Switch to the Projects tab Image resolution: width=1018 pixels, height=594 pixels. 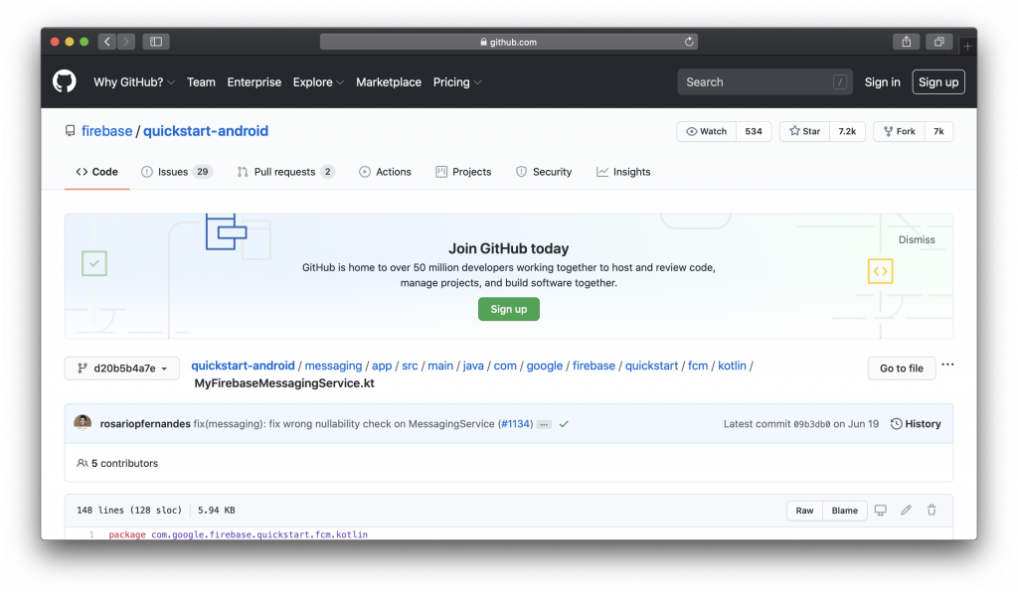coord(463,172)
